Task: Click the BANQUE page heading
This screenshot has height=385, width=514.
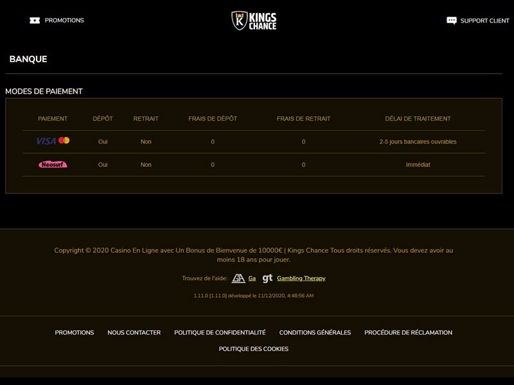Action: tap(28, 59)
